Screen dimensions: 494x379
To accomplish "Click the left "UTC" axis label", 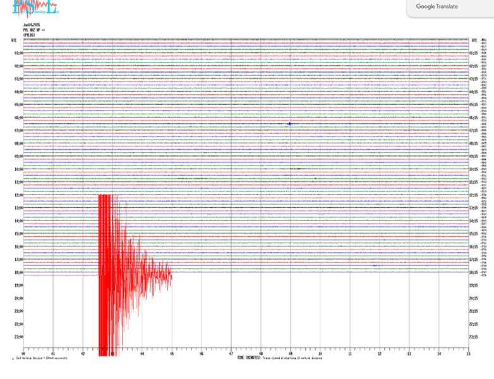I will pos(14,40).
